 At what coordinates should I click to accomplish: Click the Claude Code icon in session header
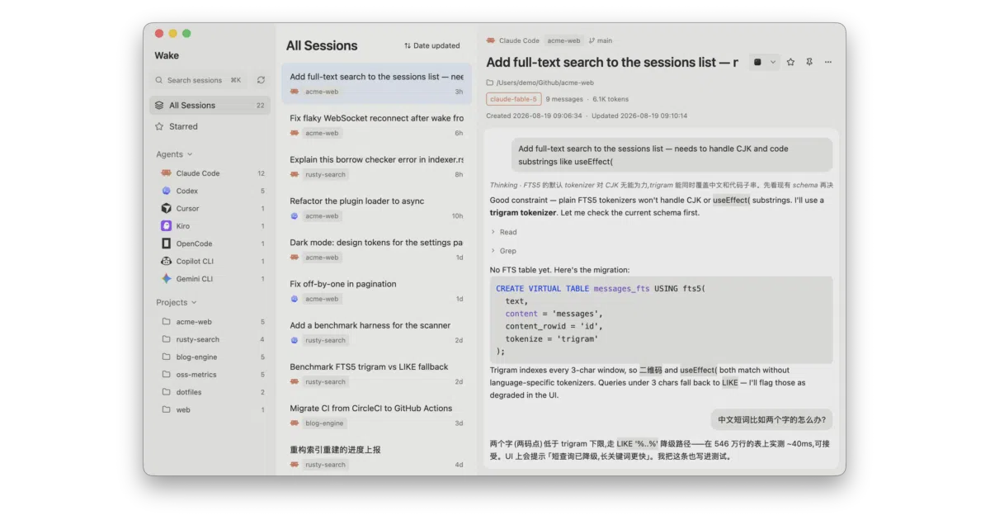click(x=491, y=40)
